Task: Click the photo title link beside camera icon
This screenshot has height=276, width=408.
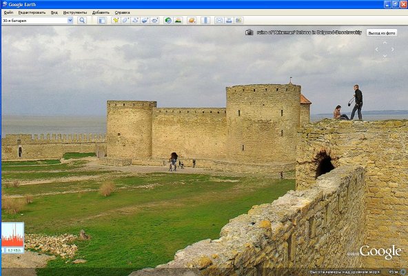Action: [x=309, y=32]
